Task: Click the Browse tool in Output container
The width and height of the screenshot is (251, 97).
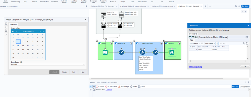Action: coord(172,52)
